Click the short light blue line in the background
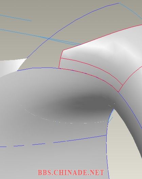Viewport: 142px width, 179px height. point(16,18)
